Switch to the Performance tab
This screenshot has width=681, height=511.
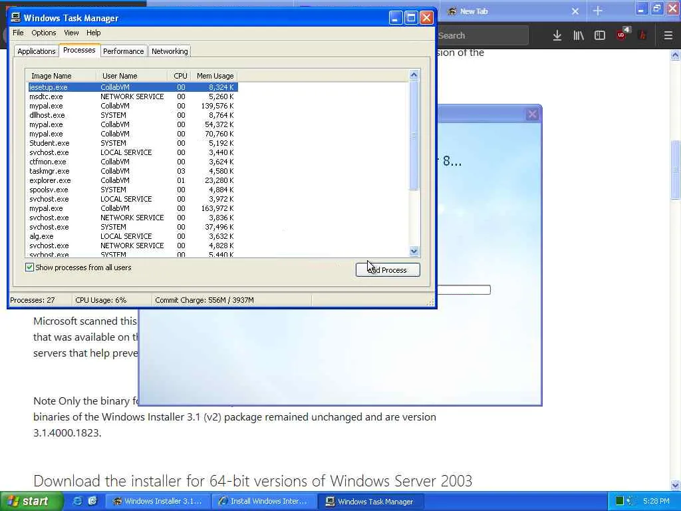(x=123, y=51)
